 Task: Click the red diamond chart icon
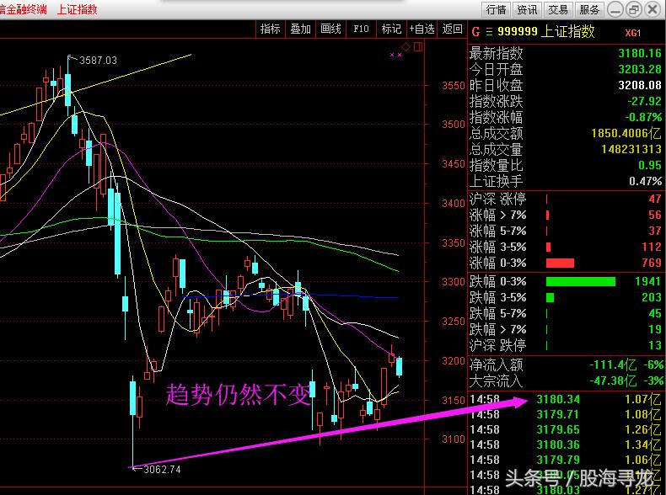point(406,46)
